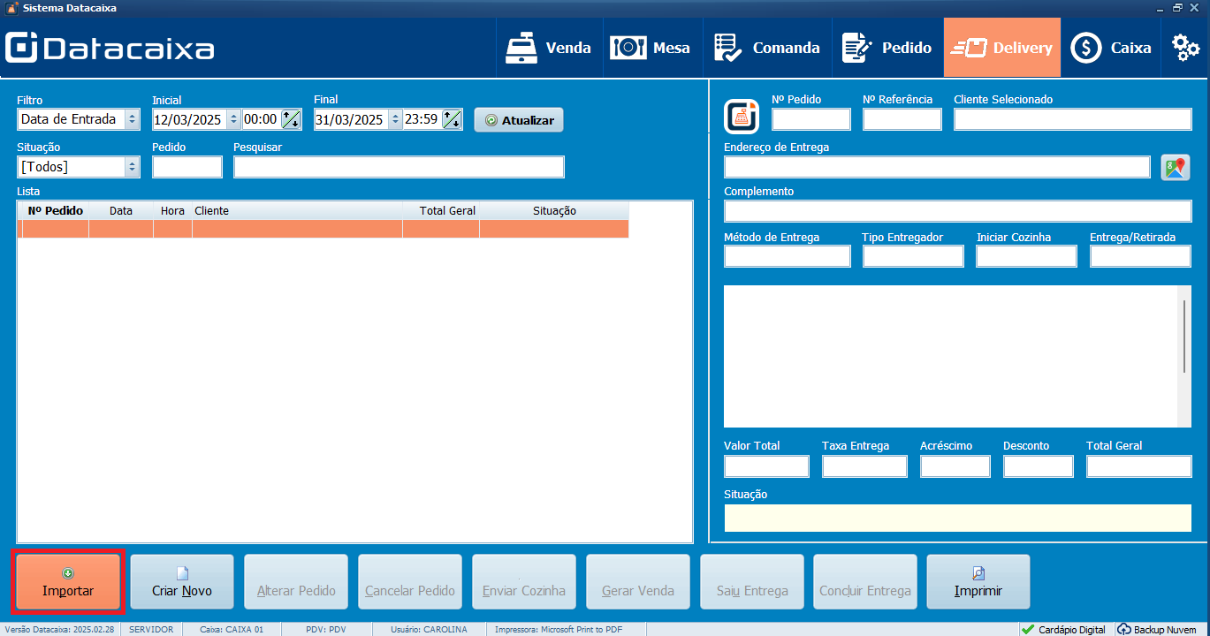This screenshot has height=636, width=1210.
Task: Switch to the Delivery tab
Action: 1001,47
